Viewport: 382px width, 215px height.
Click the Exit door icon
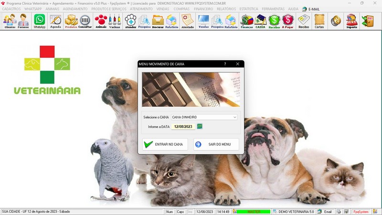click(x=368, y=21)
